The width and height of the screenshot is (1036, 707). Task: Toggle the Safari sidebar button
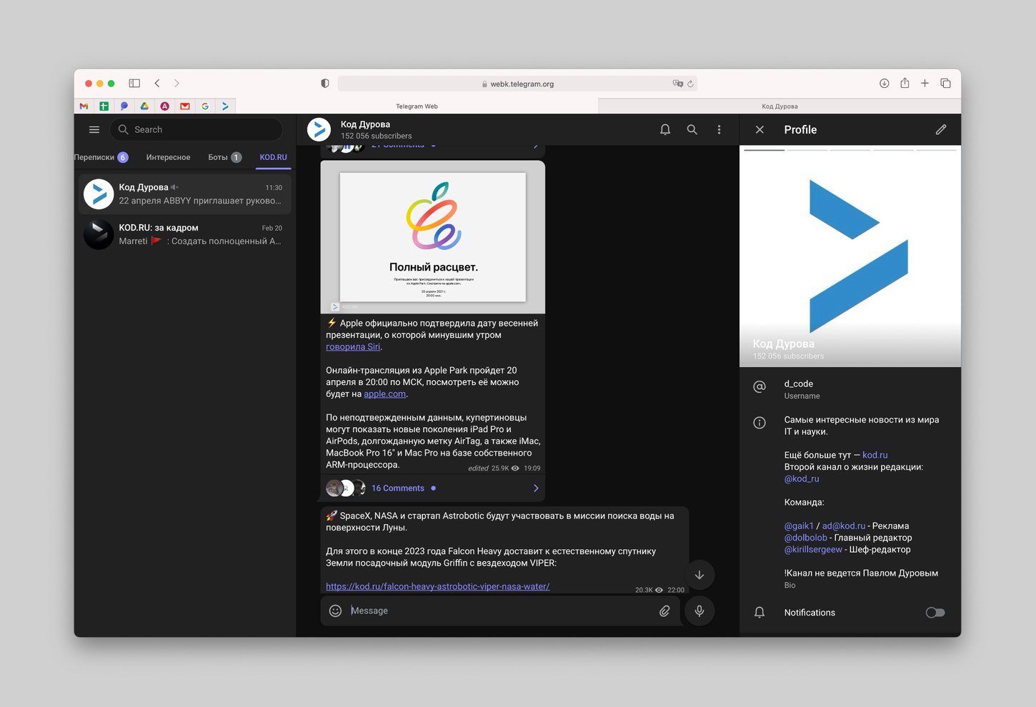134,84
